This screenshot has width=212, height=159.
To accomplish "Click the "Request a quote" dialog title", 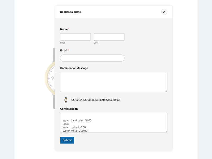I will tap(70, 12).
